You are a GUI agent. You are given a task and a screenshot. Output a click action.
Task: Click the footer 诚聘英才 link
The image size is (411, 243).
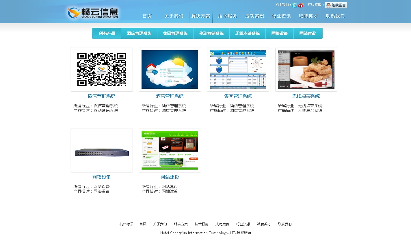click(x=264, y=224)
